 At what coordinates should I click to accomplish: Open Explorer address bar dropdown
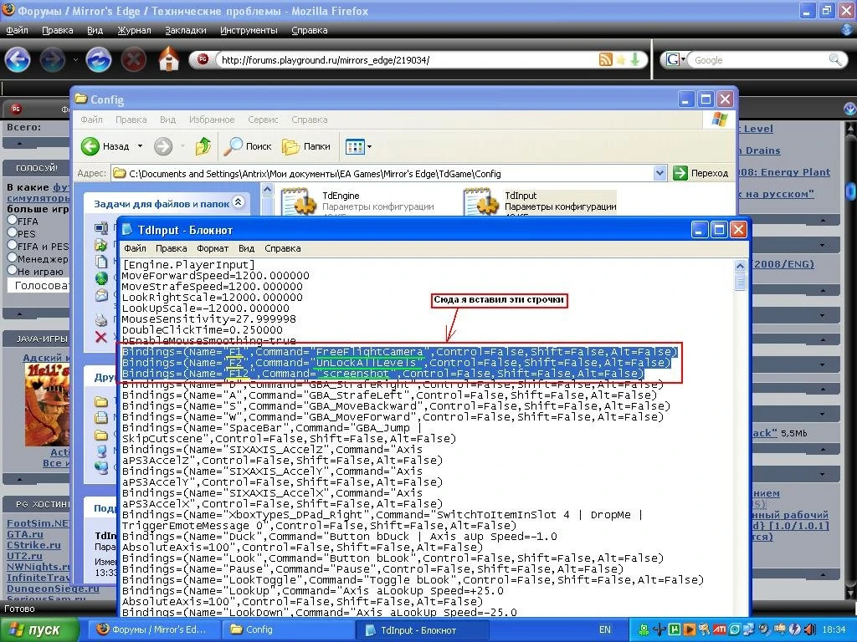coord(659,173)
